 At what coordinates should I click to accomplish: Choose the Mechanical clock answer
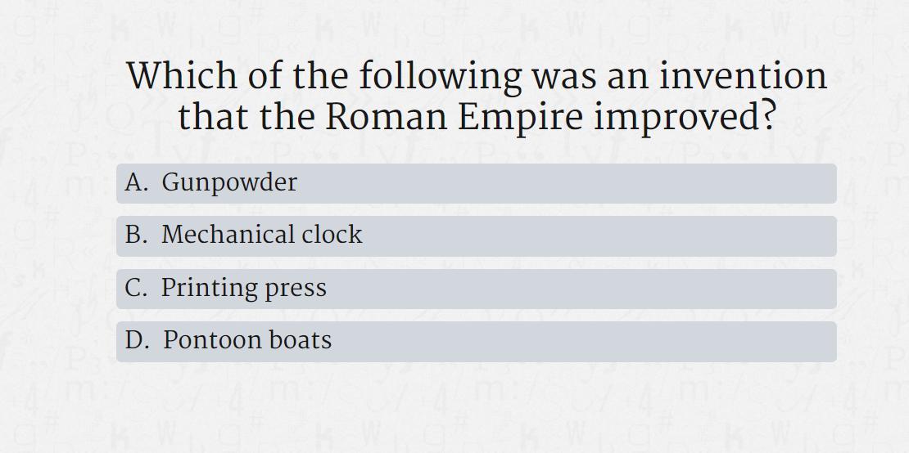pyautogui.click(x=476, y=236)
